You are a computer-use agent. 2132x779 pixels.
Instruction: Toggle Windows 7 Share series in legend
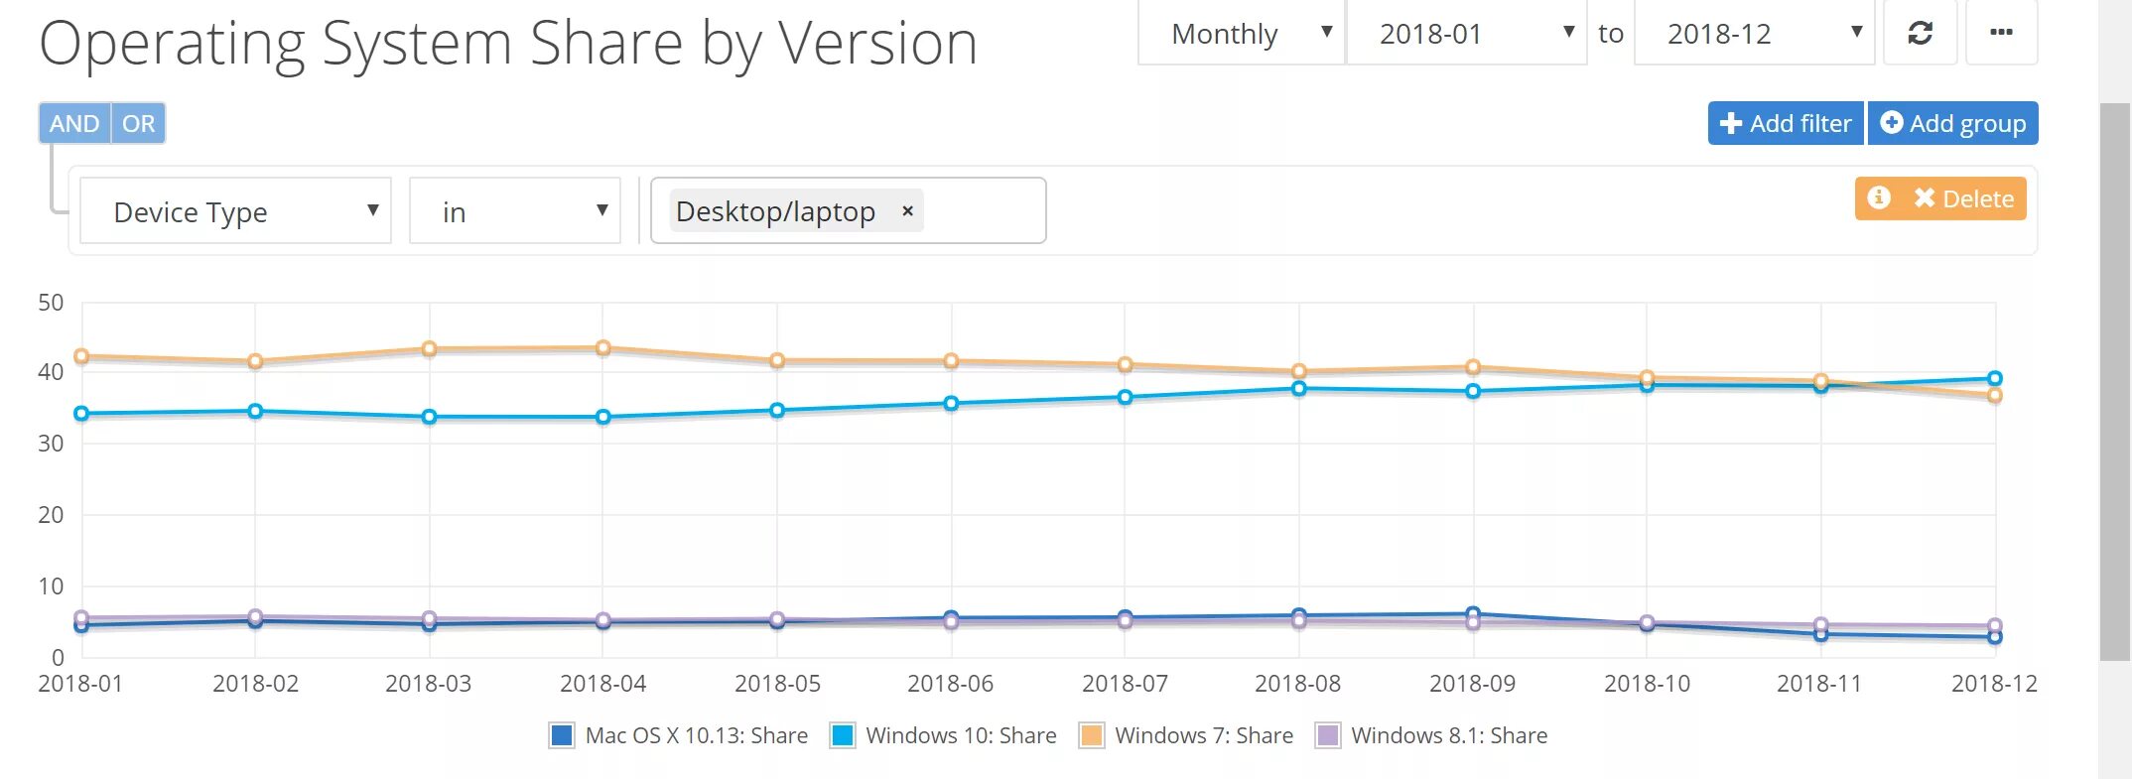pyautogui.click(x=1187, y=735)
